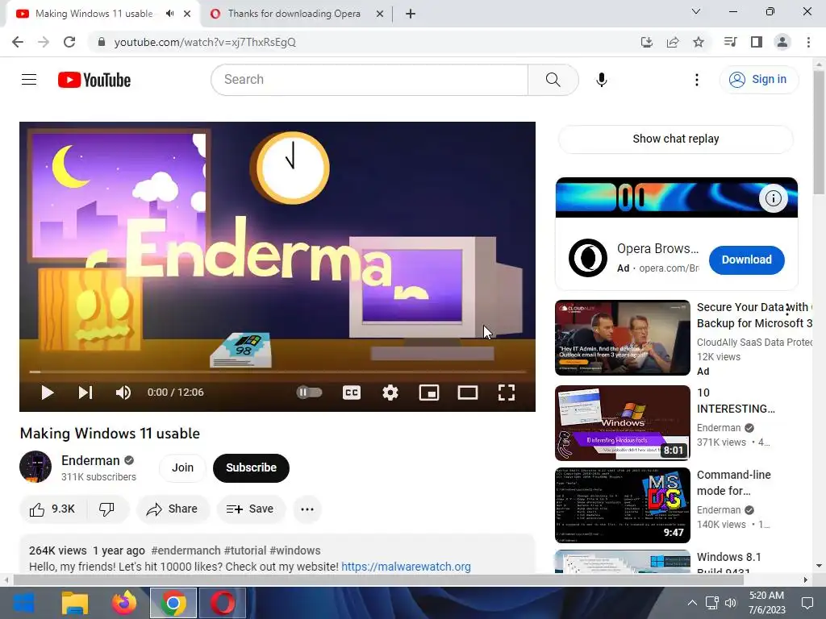Click the #tutorial hashtag
Screen dimensions: 826x619
(x=245, y=550)
